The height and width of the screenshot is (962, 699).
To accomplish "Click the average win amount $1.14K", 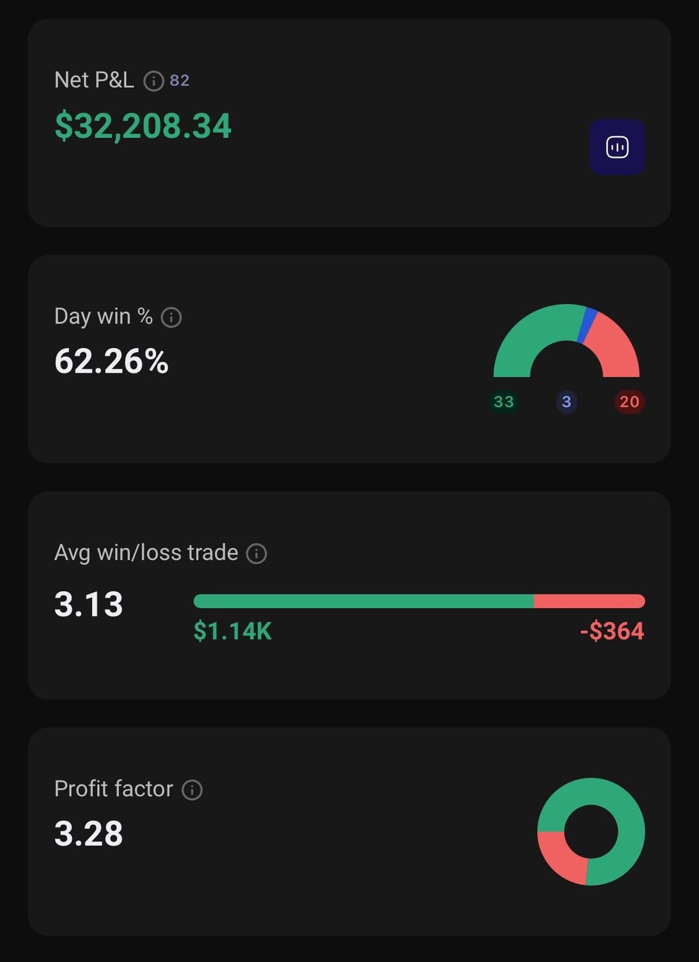I will click(232, 631).
